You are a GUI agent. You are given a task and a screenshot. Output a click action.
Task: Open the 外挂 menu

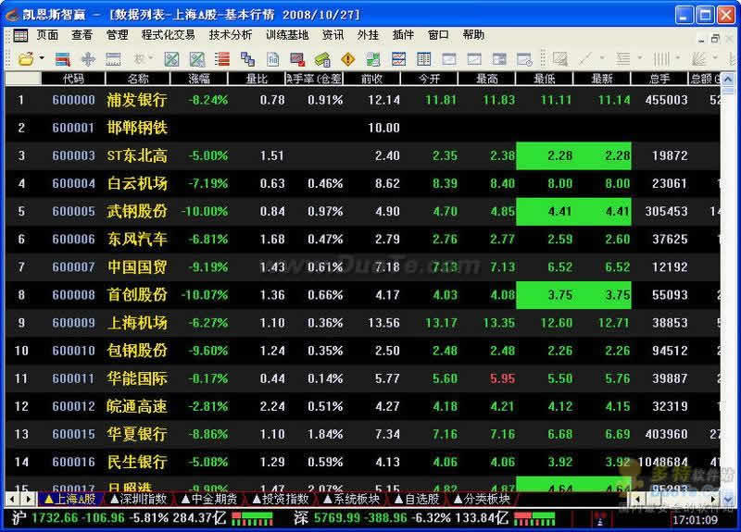point(368,35)
